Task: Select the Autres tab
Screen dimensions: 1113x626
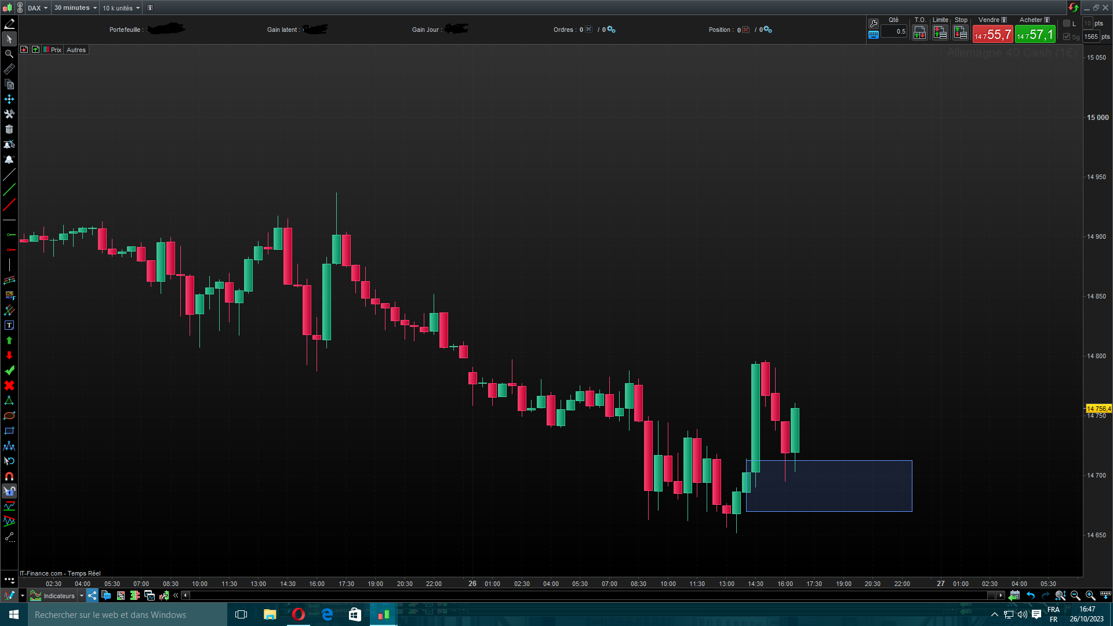Action: 76,50
